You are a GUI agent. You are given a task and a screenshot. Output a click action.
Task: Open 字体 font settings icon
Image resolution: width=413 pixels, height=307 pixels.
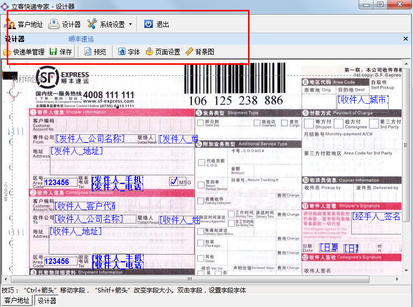click(x=122, y=52)
